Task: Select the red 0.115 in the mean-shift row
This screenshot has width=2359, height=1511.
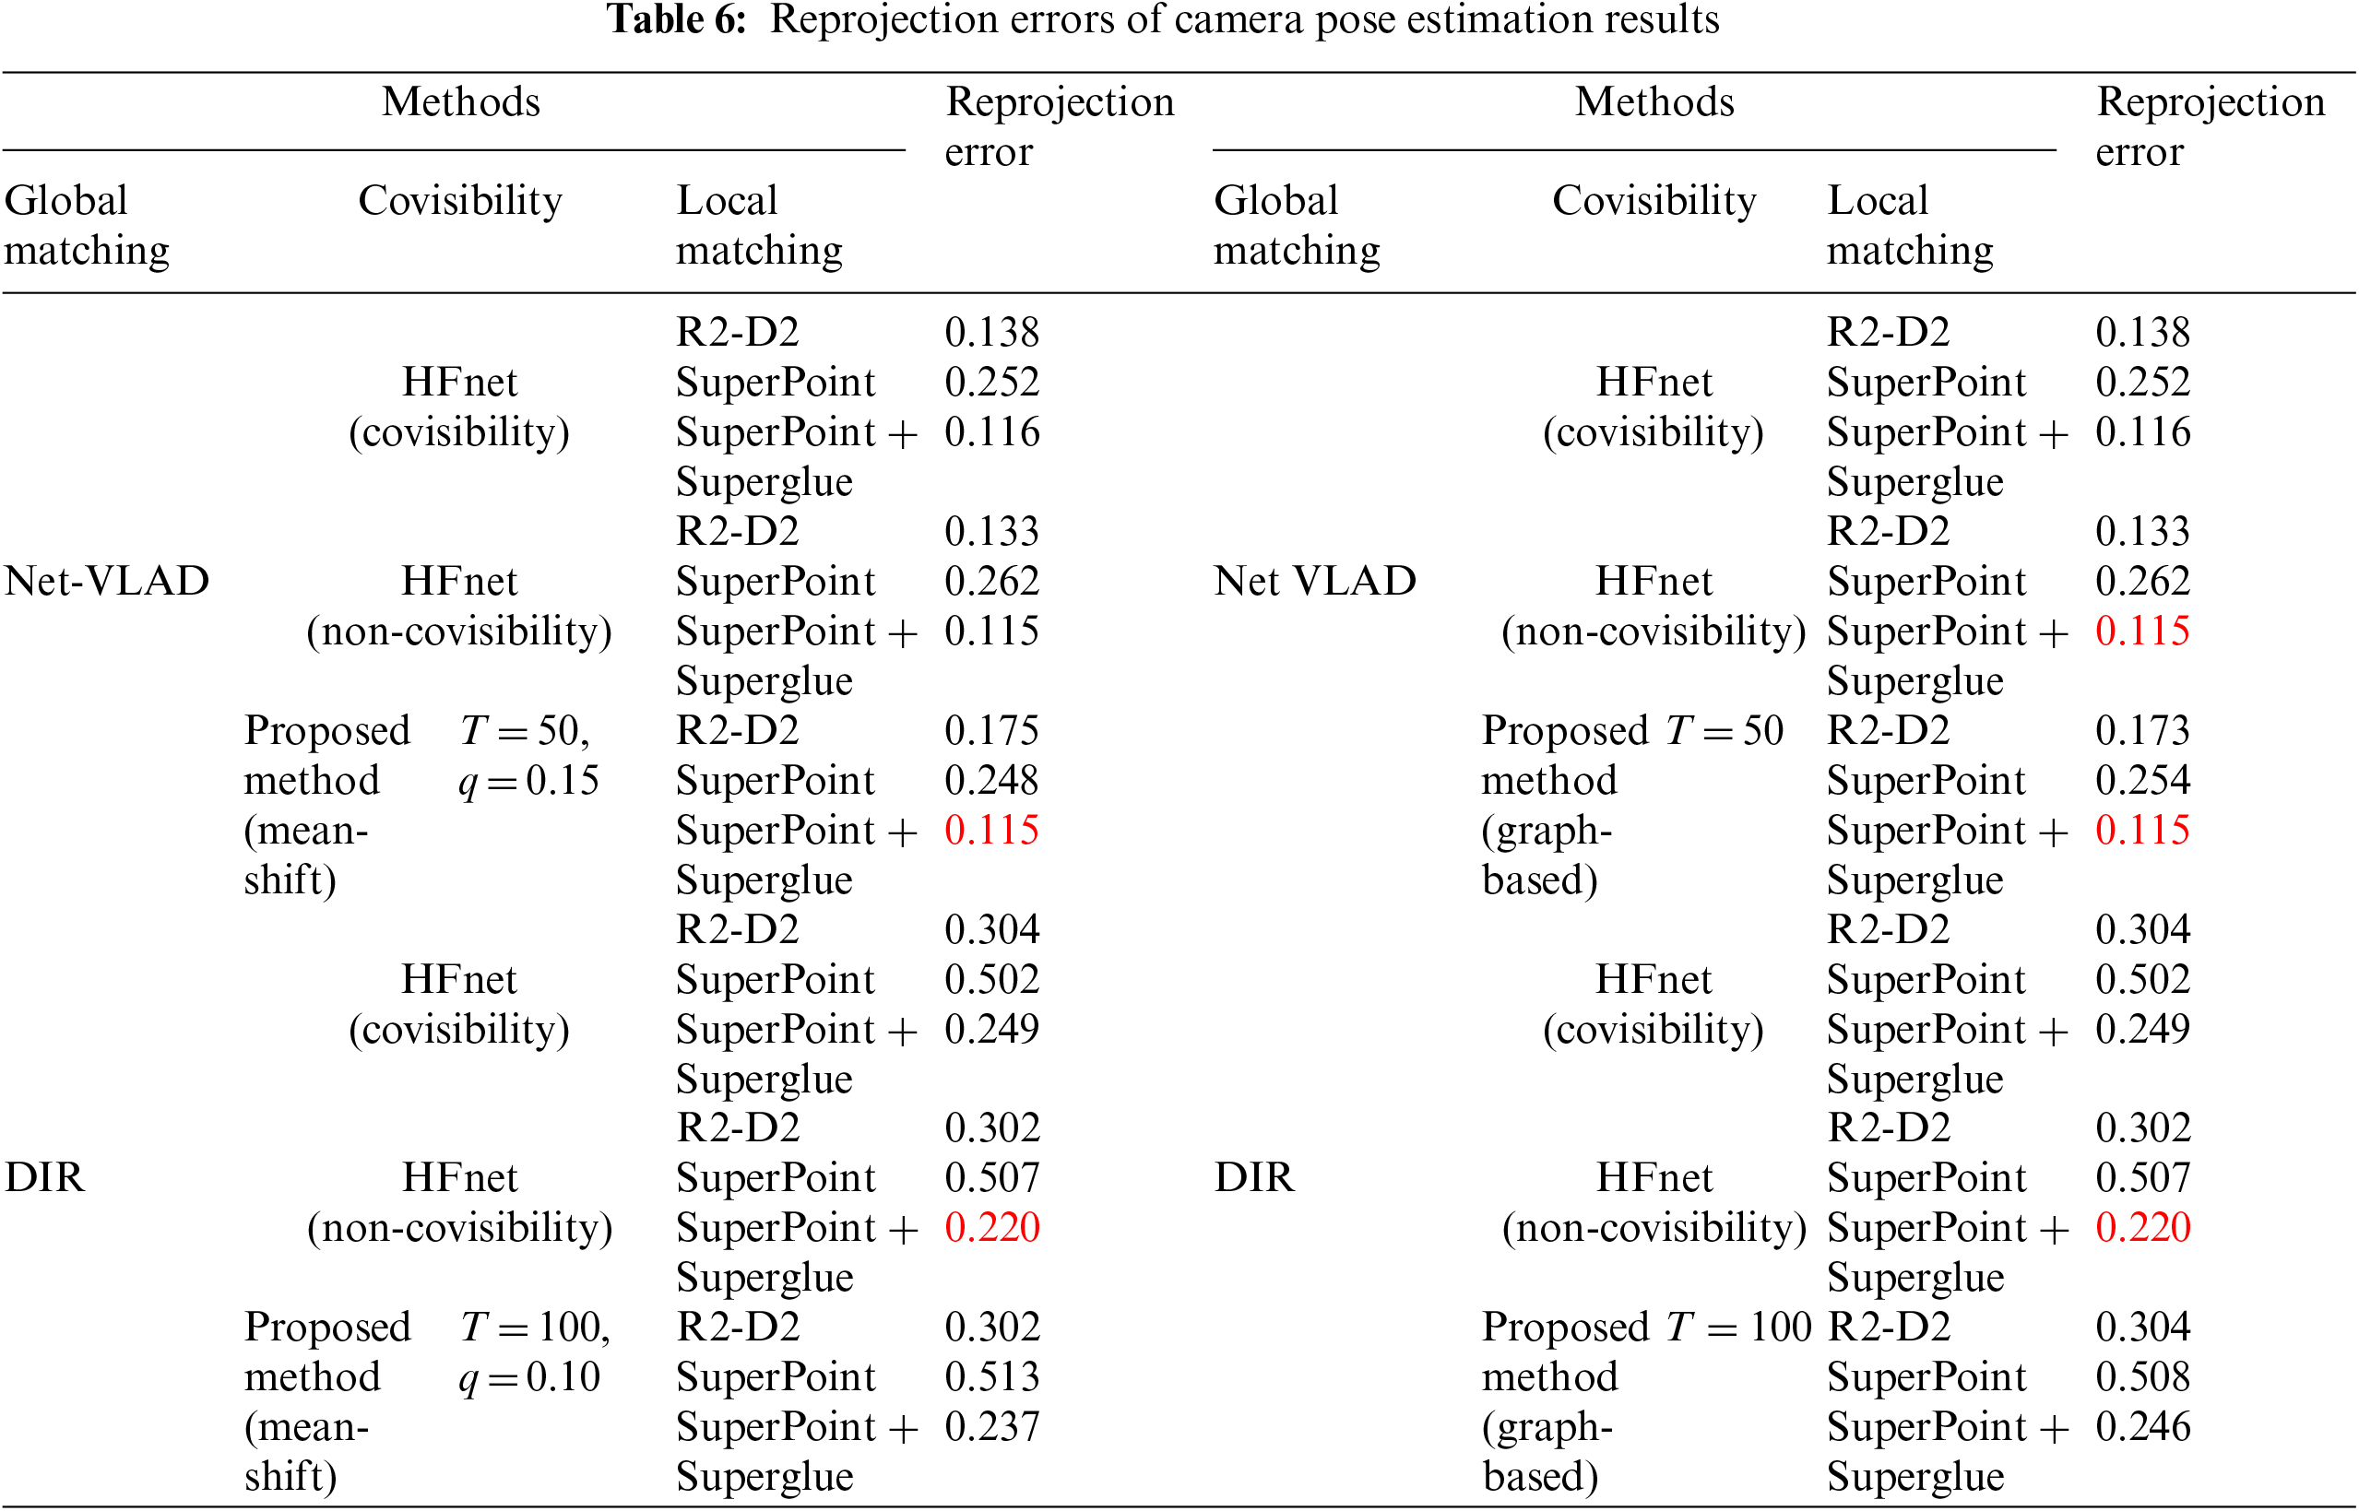Action: pyautogui.click(x=991, y=830)
